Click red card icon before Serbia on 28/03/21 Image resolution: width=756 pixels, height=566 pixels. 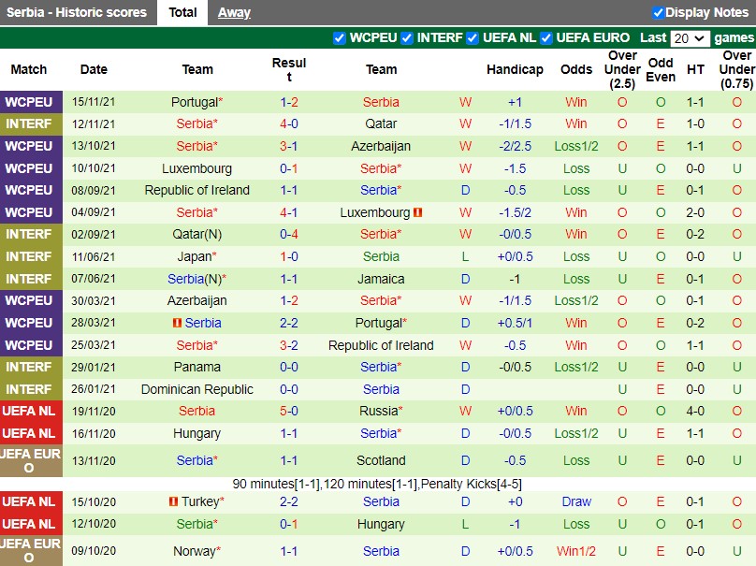[176, 323]
